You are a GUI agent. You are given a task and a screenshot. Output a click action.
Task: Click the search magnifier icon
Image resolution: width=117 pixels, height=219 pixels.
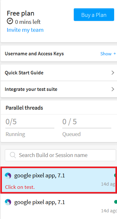pos(13,155)
